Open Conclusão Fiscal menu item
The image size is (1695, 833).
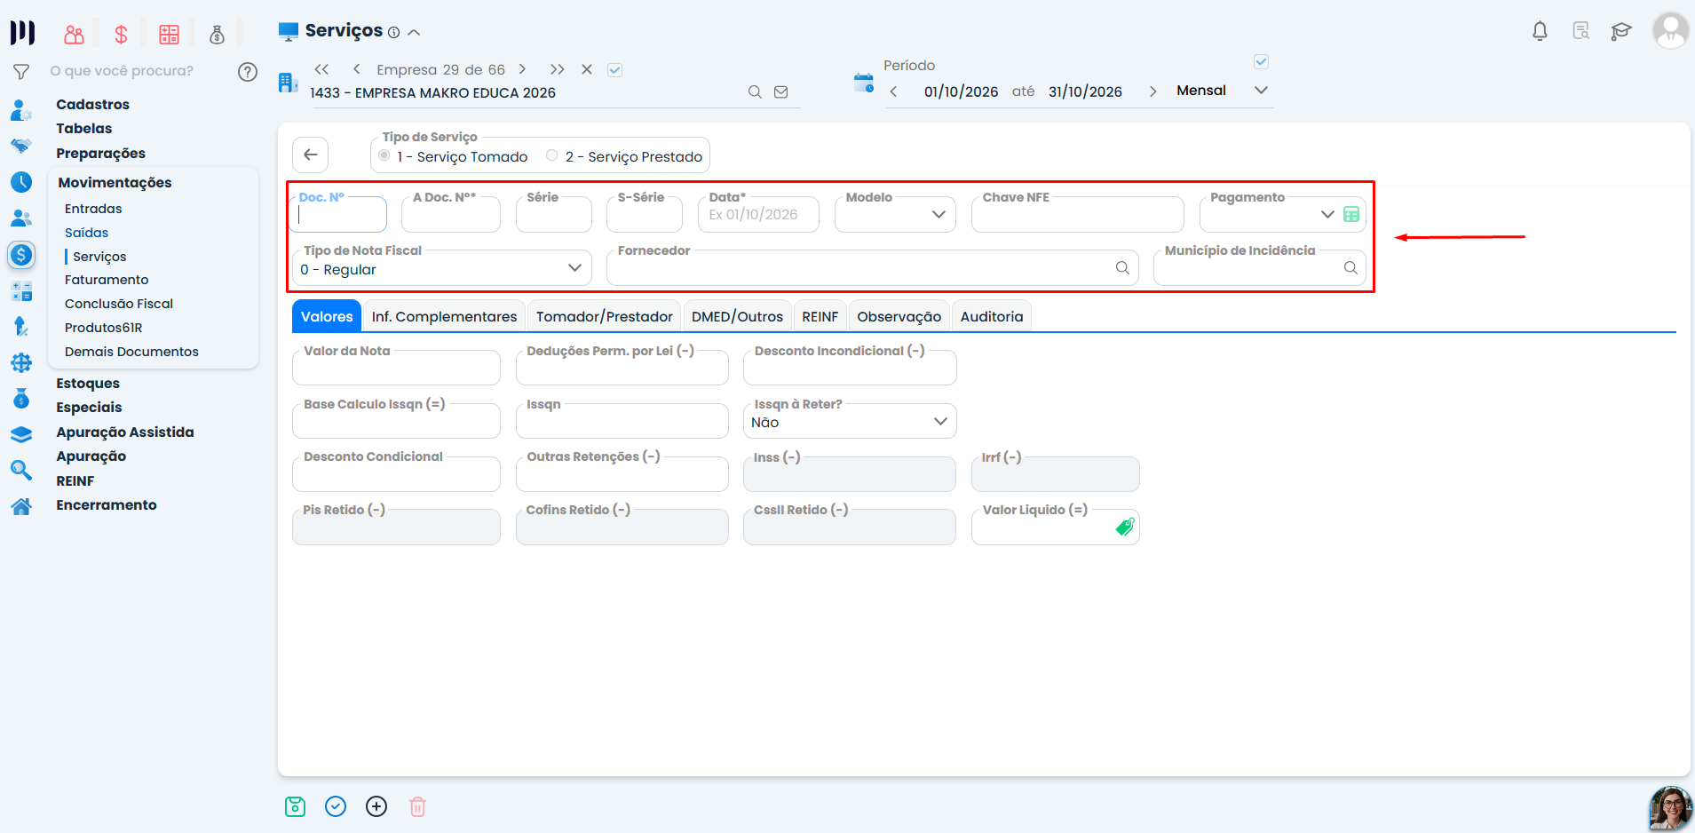tap(119, 304)
